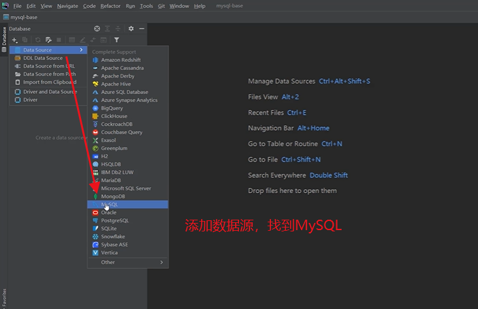Choose MariaDB data source
Viewport: 478px width, 309px height.
coord(128,180)
